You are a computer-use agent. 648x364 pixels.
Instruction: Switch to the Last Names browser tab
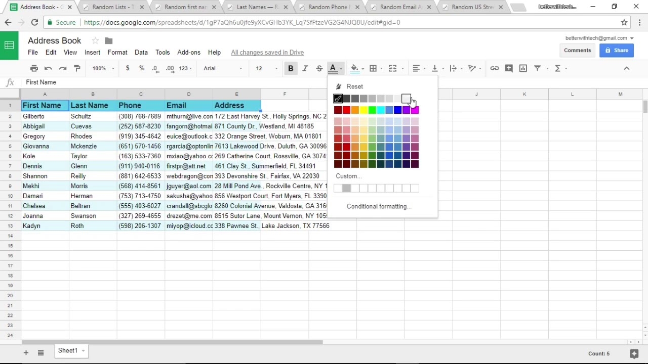[258, 7]
